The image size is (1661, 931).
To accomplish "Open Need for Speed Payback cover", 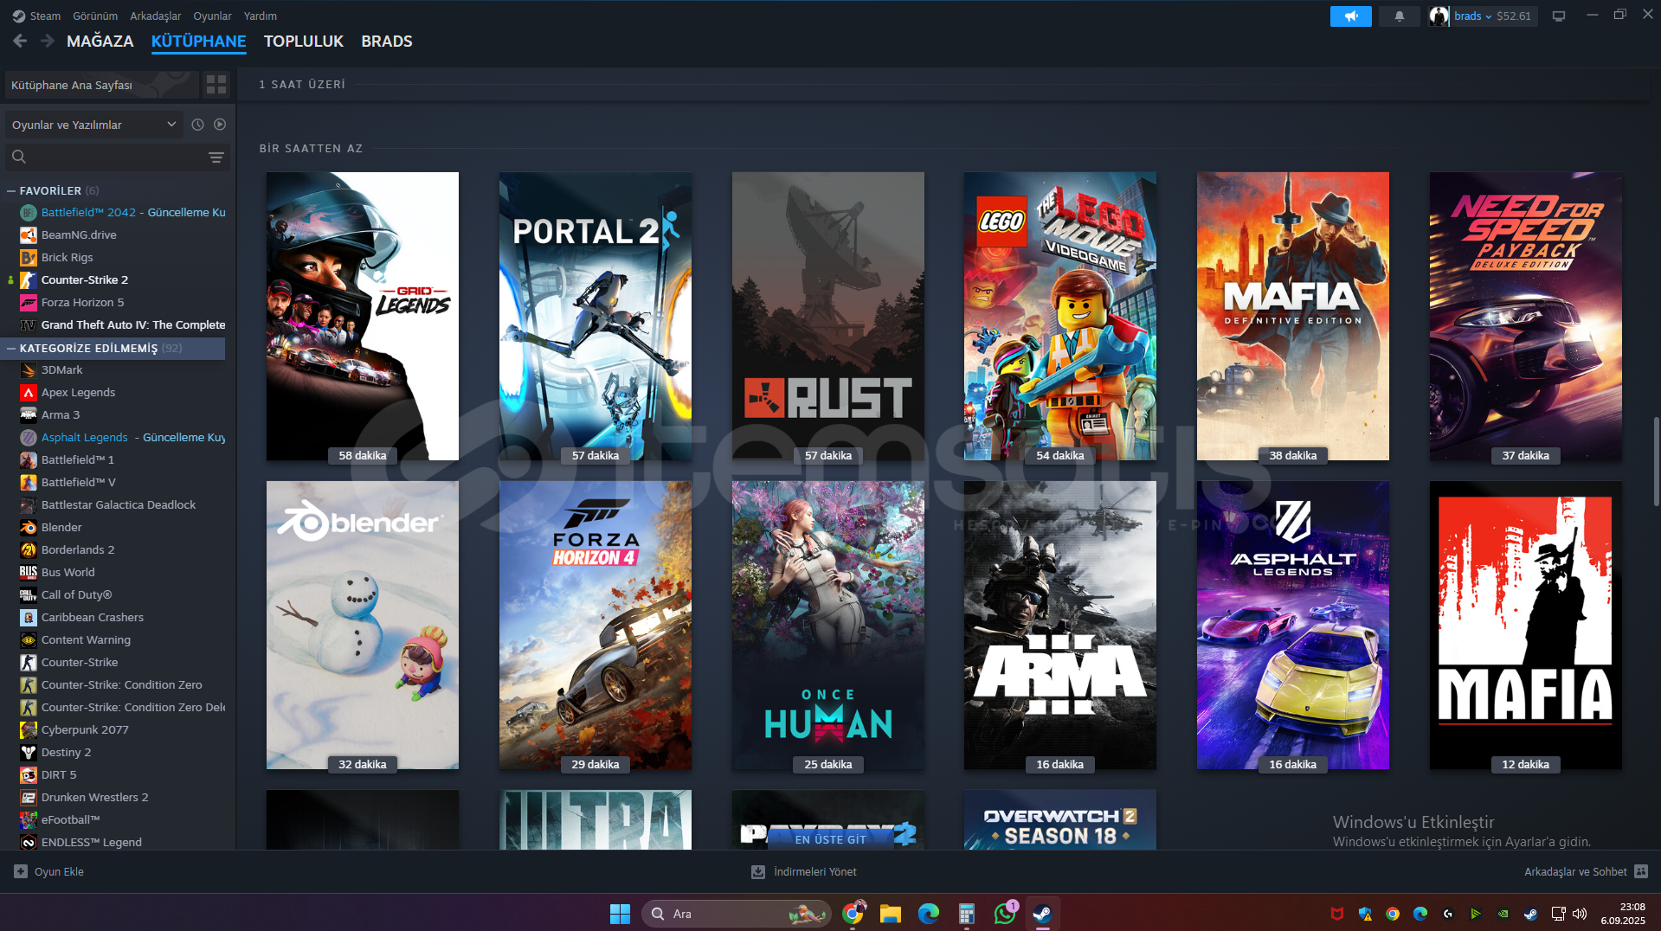I will click(x=1526, y=316).
